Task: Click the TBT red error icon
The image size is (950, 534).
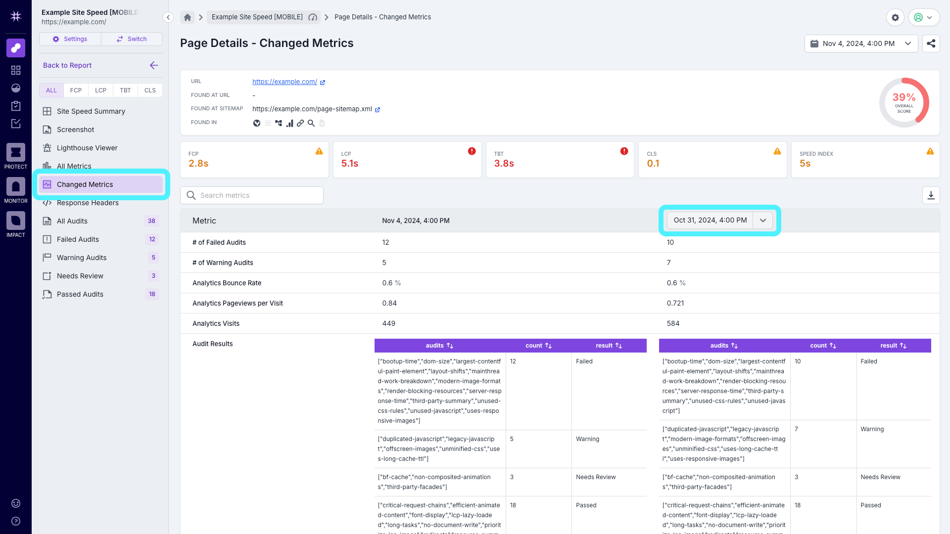Action: (624, 151)
